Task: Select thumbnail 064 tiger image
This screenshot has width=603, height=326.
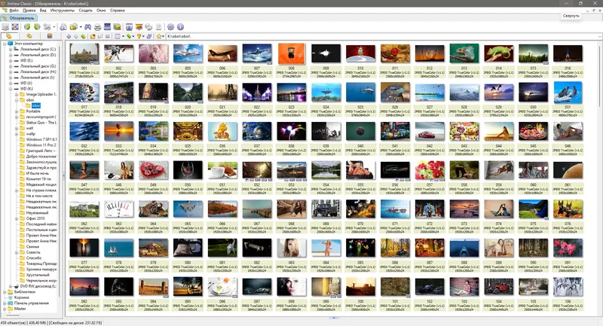Action: [x=154, y=209]
